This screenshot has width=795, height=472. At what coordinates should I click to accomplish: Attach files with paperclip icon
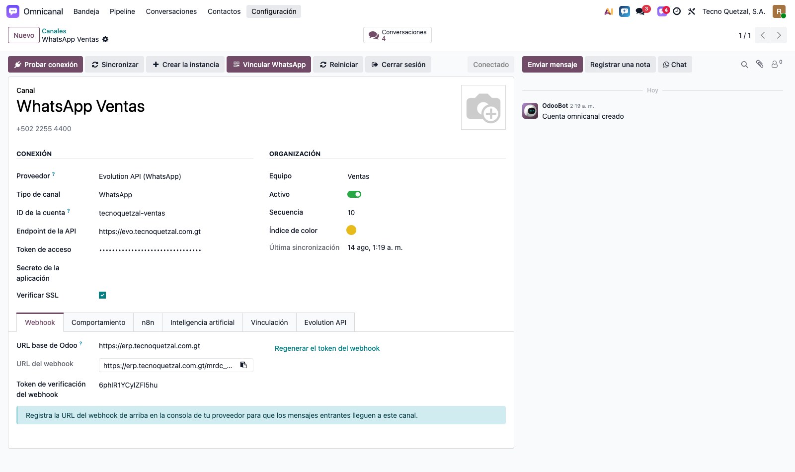coord(760,64)
